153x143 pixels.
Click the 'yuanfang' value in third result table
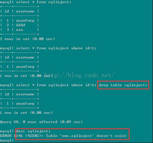click(25, 103)
